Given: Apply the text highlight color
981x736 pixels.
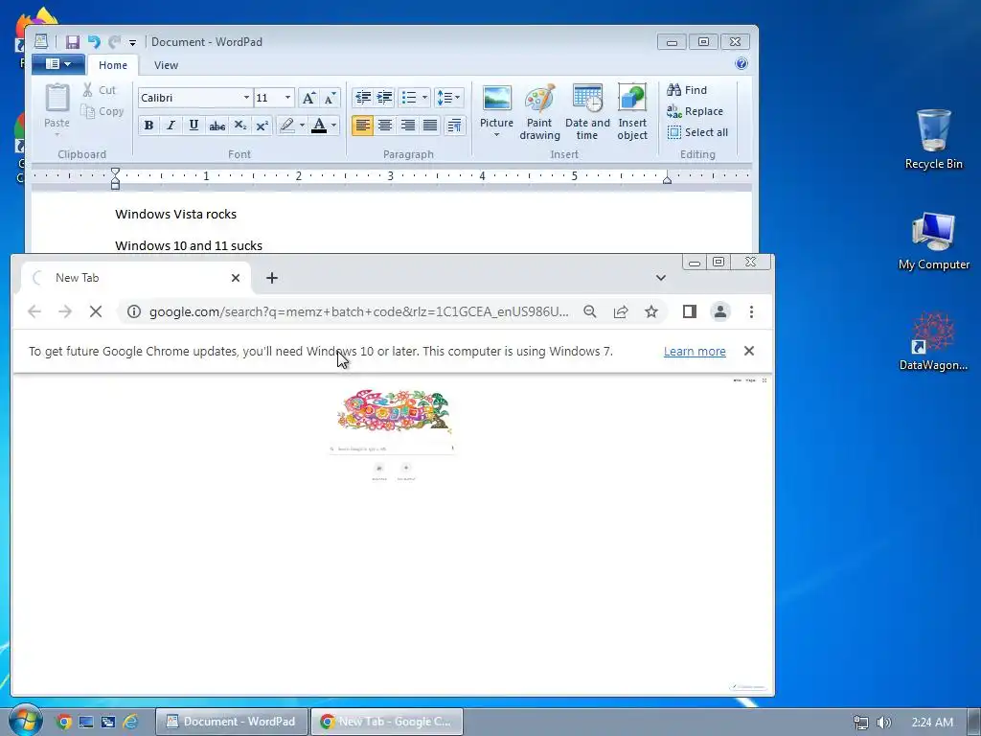Looking at the screenshot, I should [x=287, y=126].
